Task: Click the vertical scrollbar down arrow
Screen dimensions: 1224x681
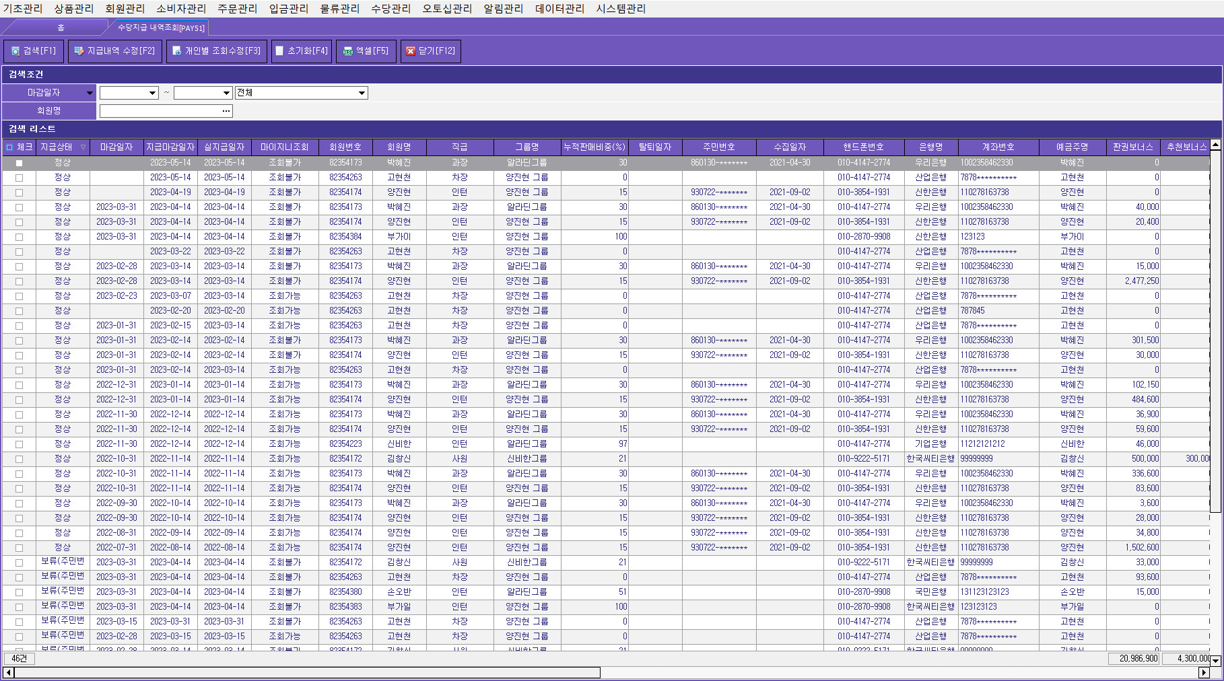Action: (1215, 660)
